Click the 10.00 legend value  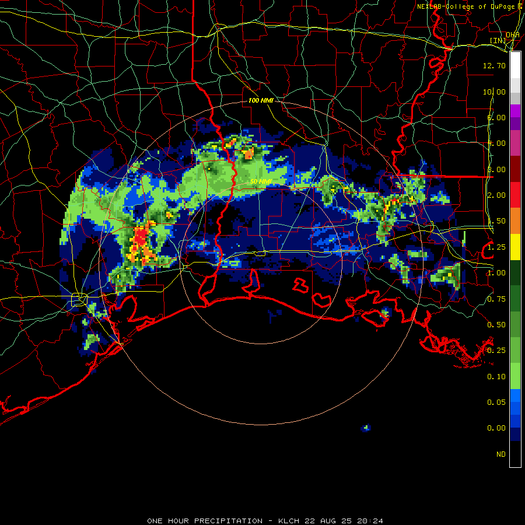494,92
